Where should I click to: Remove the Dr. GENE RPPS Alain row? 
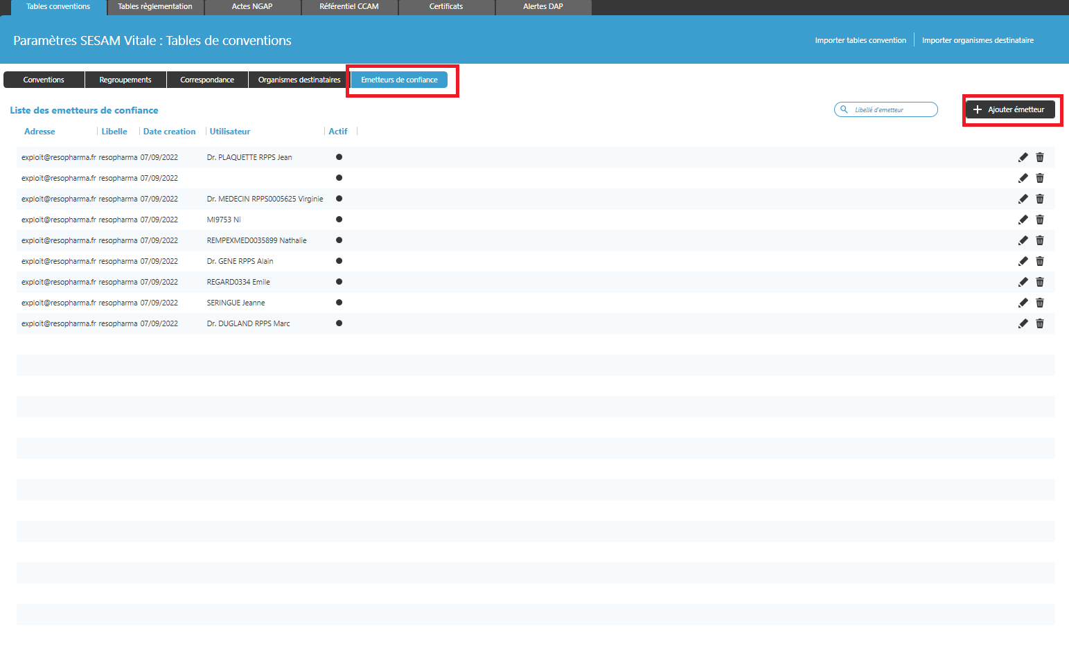tap(1039, 261)
